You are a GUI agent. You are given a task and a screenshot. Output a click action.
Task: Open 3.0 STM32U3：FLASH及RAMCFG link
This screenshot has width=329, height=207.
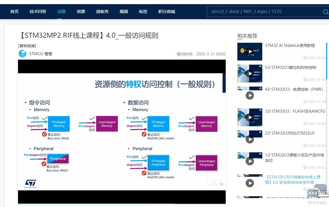295,111
